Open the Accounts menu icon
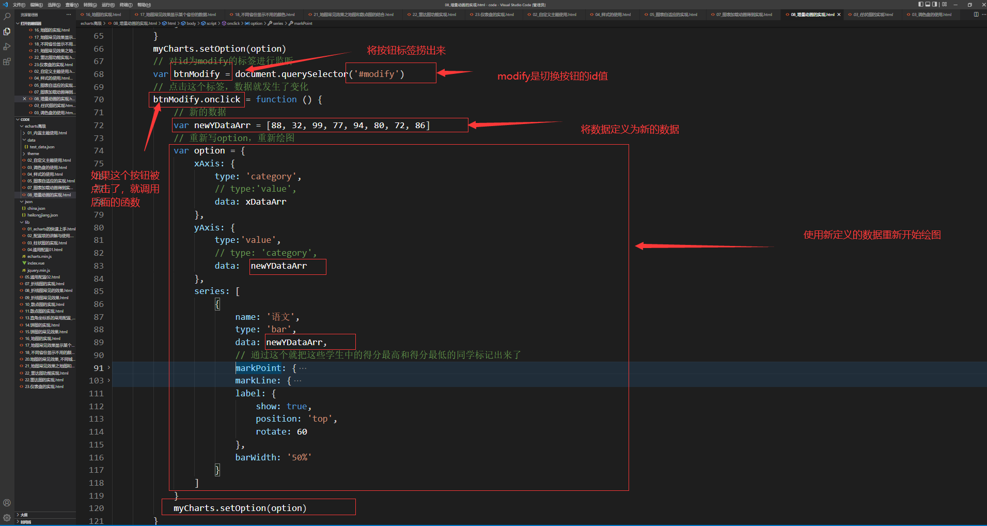 tap(7, 503)
